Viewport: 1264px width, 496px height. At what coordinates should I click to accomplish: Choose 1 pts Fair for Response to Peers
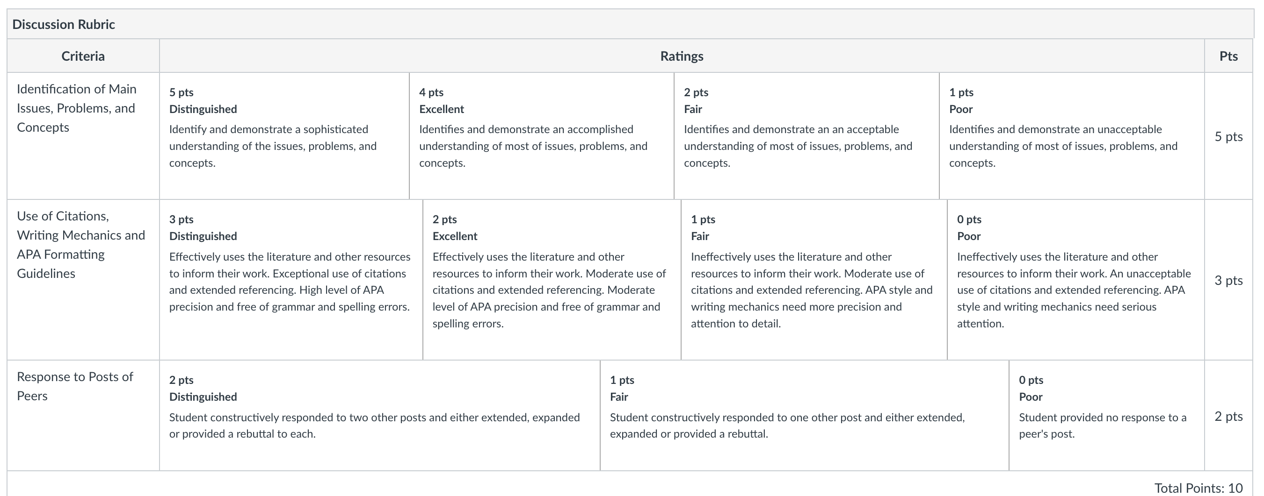[804, 416]
